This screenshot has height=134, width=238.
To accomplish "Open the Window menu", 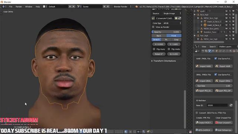I will (x=29, y=7).
